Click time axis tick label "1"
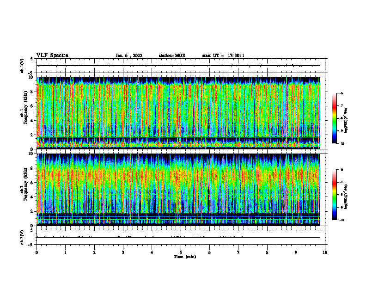The height and width of the screenshot is (283, 366). 65,252
